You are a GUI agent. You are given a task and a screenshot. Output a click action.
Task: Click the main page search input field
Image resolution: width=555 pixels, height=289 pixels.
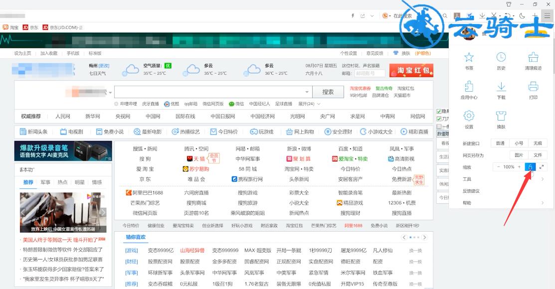point(213,92)
